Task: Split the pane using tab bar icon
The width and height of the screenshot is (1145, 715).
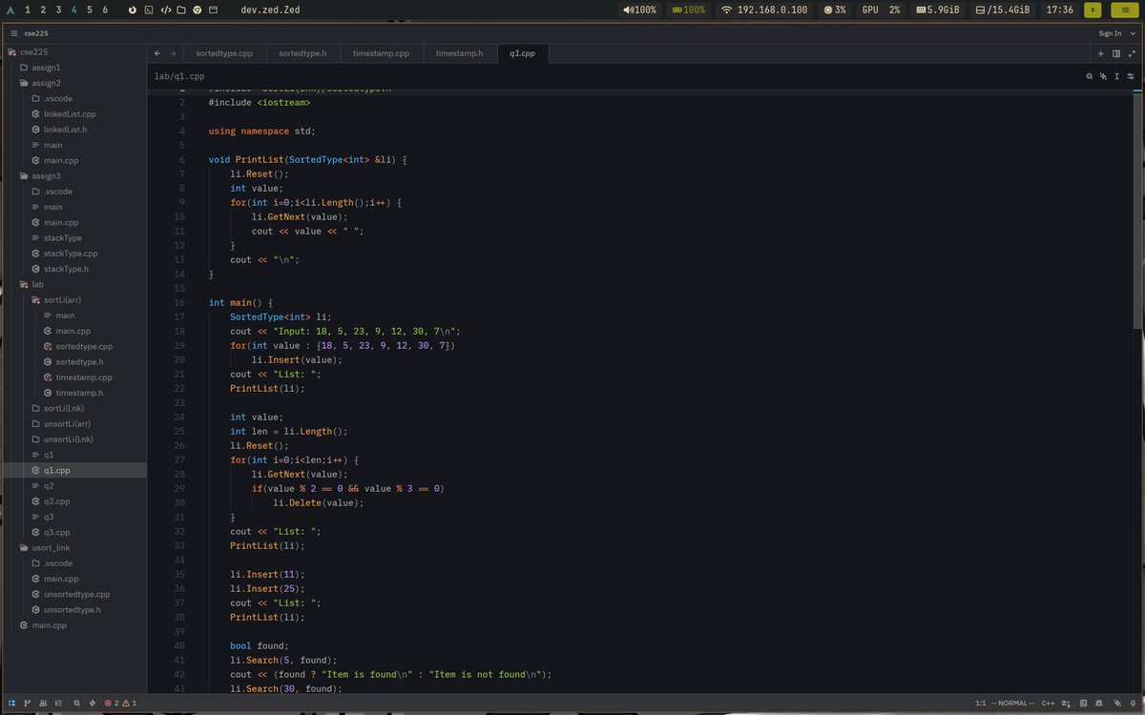Action: coord(1116,53)
